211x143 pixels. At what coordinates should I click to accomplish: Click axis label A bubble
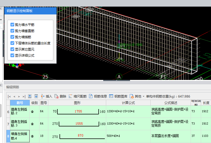tap(119, 77)
